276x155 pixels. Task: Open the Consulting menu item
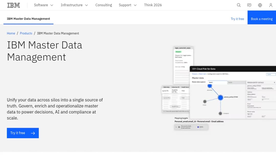click(104, 5)
